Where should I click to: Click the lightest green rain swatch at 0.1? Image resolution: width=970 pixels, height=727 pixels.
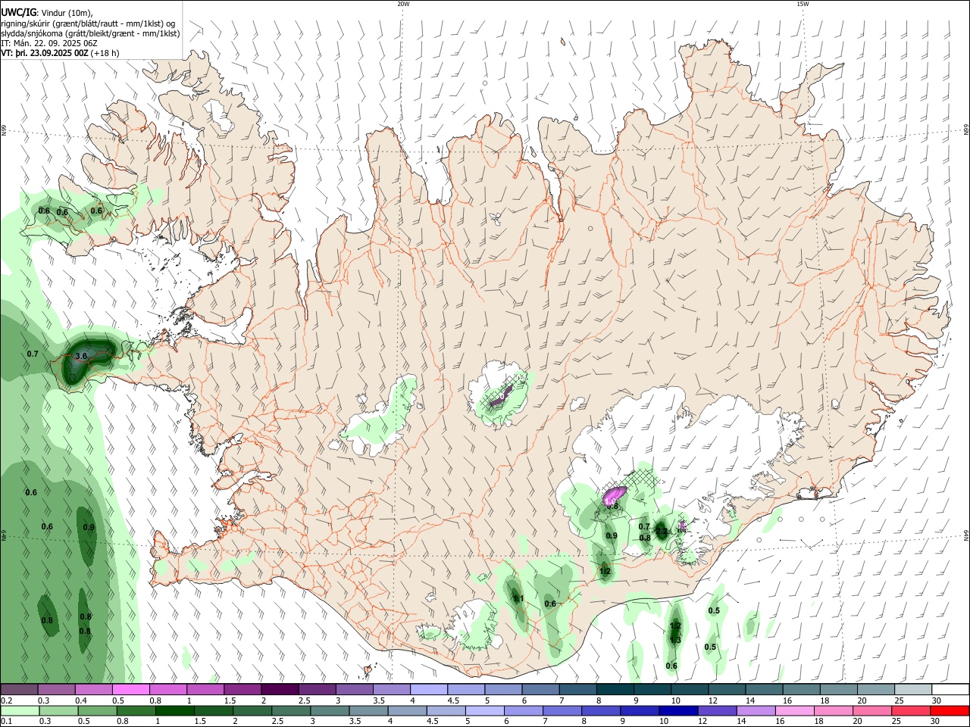point(20,710)
